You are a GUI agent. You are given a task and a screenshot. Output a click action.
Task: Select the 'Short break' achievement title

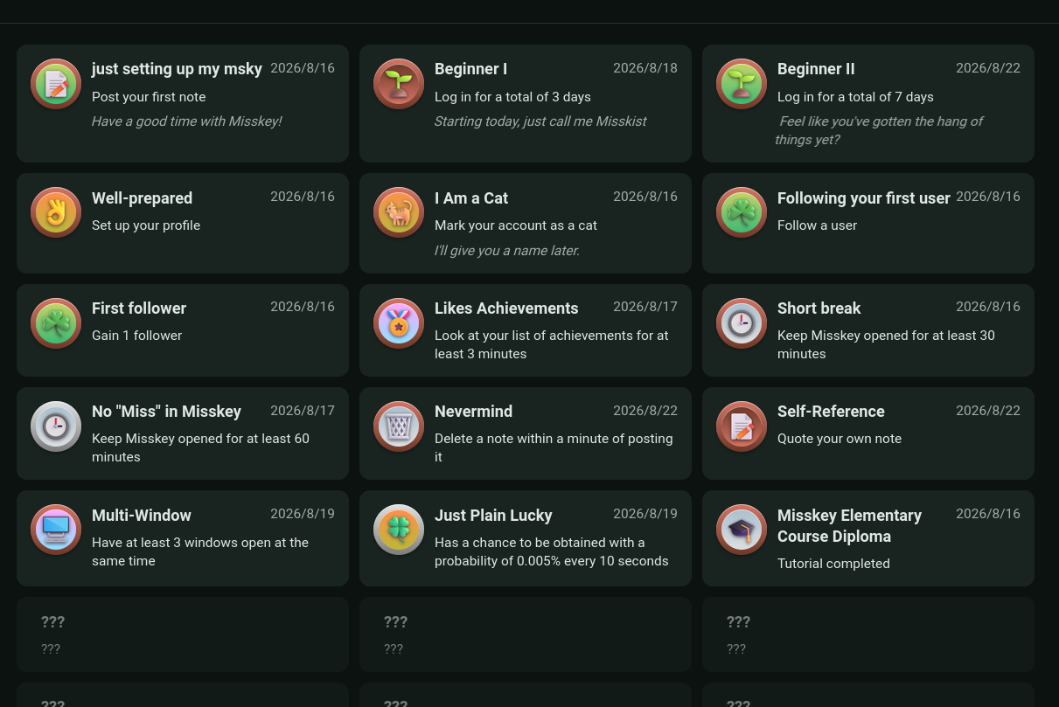819,308
